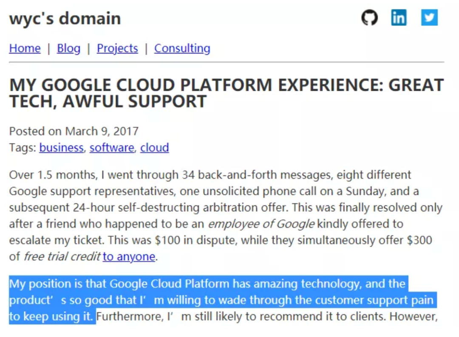This screenshot has width=459, height=337.
Task: Select the business tag link
Action: click(x=61, y=148)
